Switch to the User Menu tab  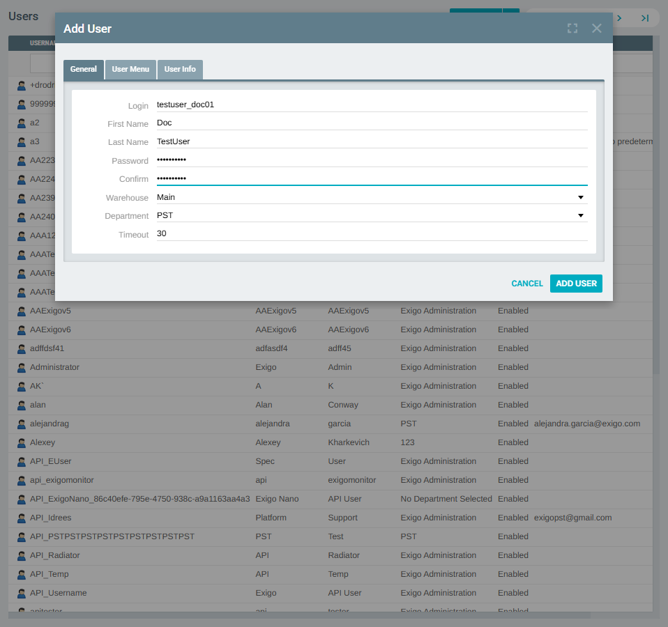pyautogui.click(x=130, y=69)
